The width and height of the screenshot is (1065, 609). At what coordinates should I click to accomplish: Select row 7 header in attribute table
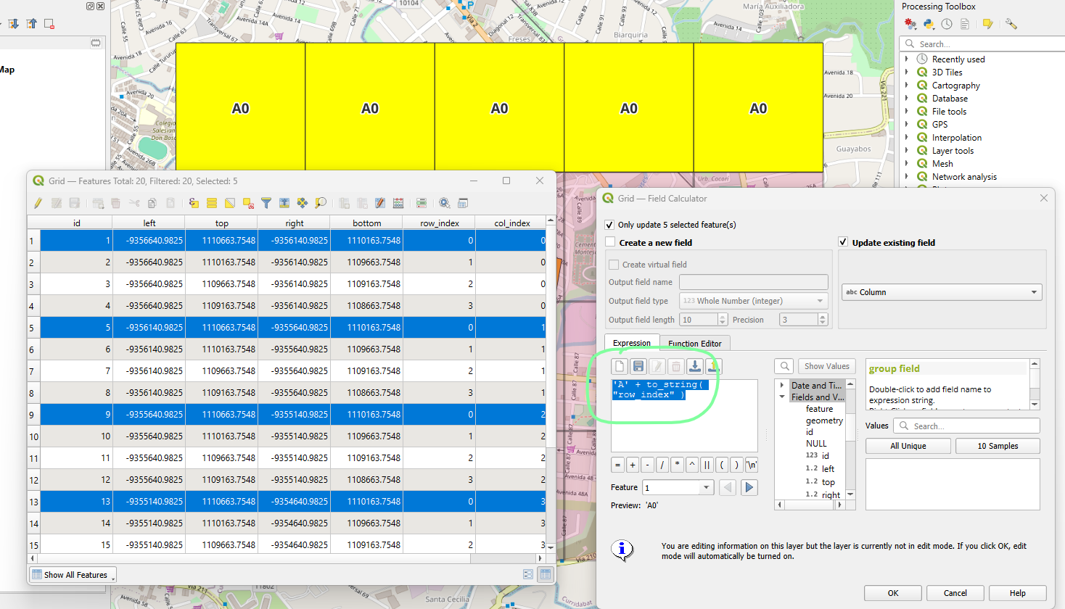click(x=33, y=371)
